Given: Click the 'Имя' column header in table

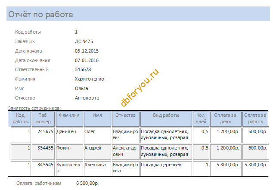Looking at the screenshot, I should 97,119.
